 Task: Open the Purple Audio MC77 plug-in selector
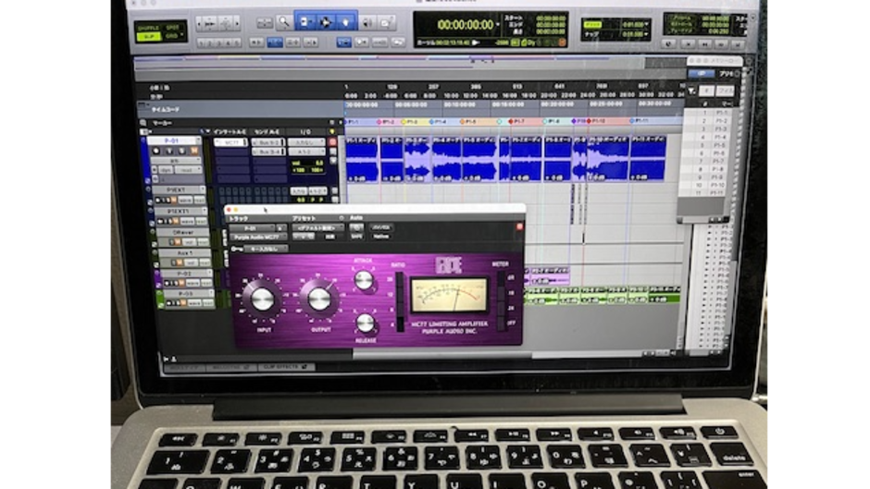pos(258,238)
